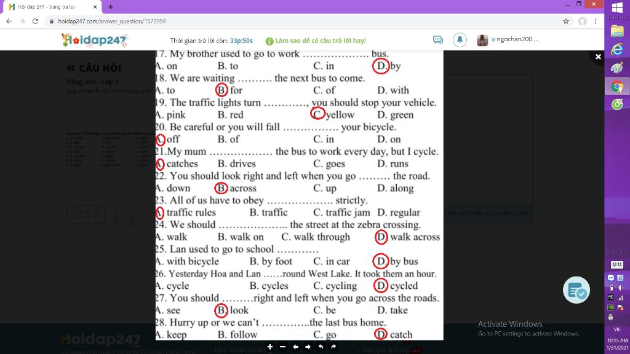The image size is (630, 354).
Task: Go to next image with right arrow
Action: tap(308, 347)
